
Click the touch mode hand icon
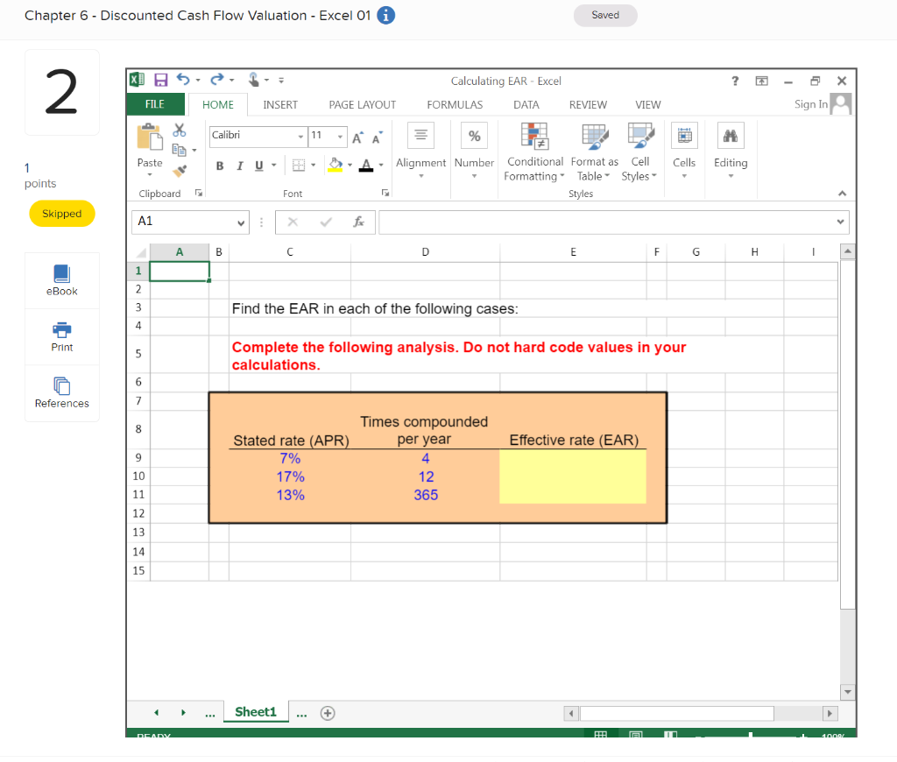coord(253,80)
